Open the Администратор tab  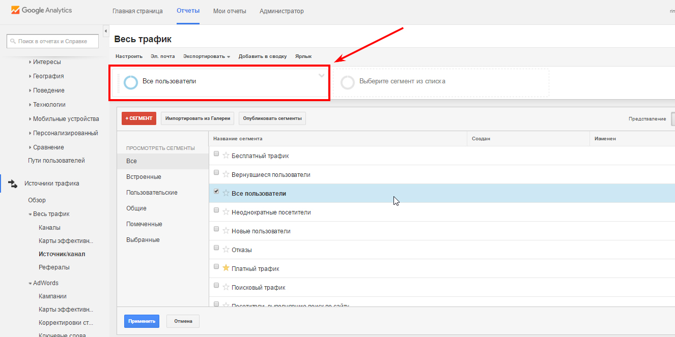(282, 11)
